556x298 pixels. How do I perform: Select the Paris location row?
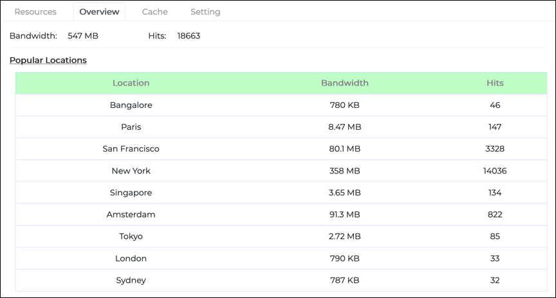coord(131,127)
